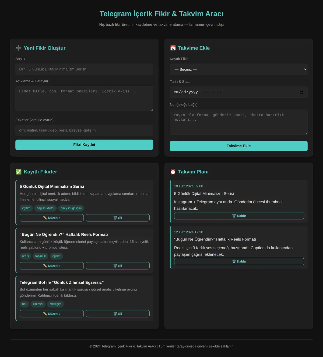Edit the Bugün Ne Öğrendin Reels idea
Screen dimensions: 323x357
coord(52,266)
